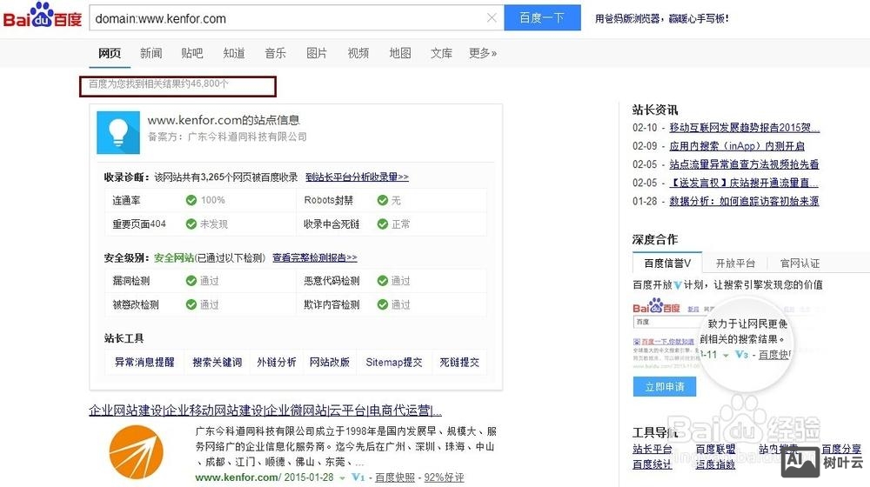The height and width of the screenshot is (487, 870).
Task: Click 异常消息提醒 webmaster tool
Action: (144, 362)
